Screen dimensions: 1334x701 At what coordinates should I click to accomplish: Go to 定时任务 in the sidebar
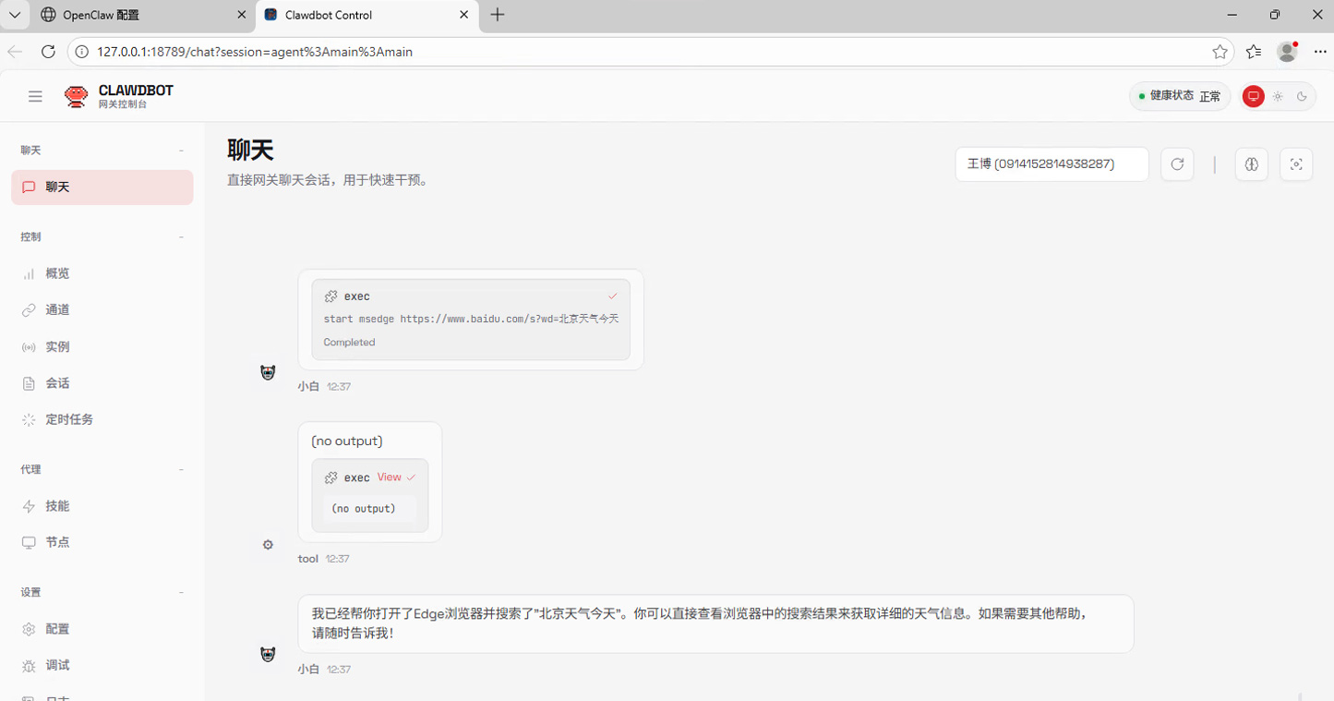click(x=69, y=419)
